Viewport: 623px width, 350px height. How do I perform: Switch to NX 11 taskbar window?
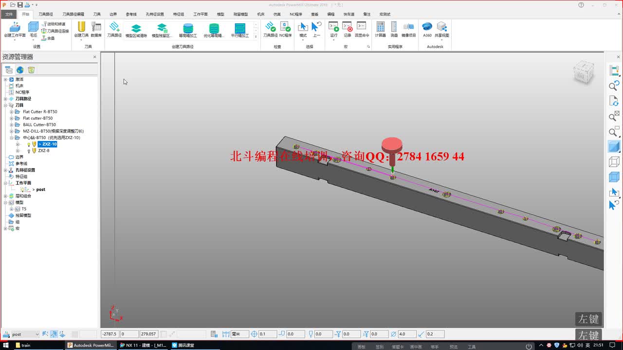[x=143, y=345]
